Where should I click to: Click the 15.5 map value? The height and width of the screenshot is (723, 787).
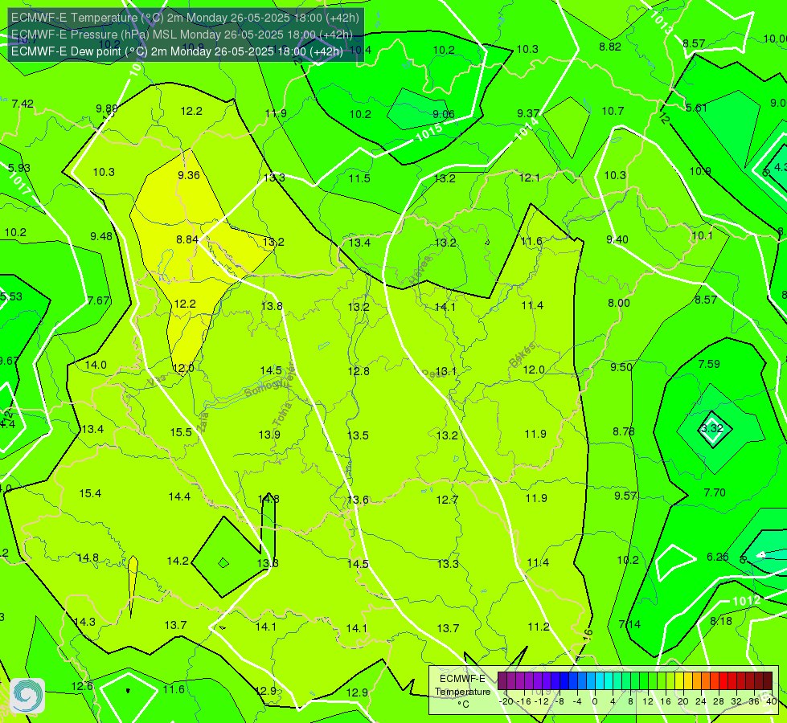click(x=181, y=432)
